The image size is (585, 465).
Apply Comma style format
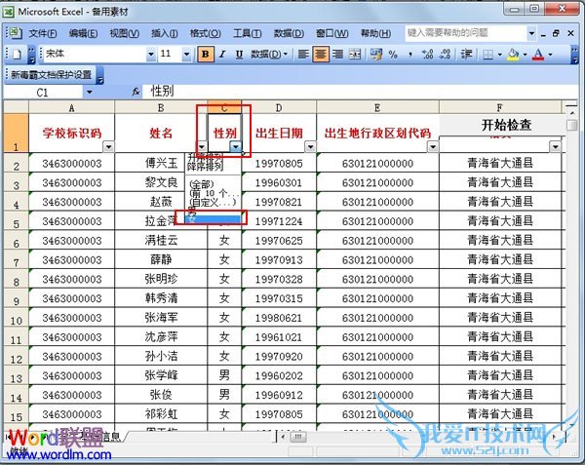pos(410,55)
